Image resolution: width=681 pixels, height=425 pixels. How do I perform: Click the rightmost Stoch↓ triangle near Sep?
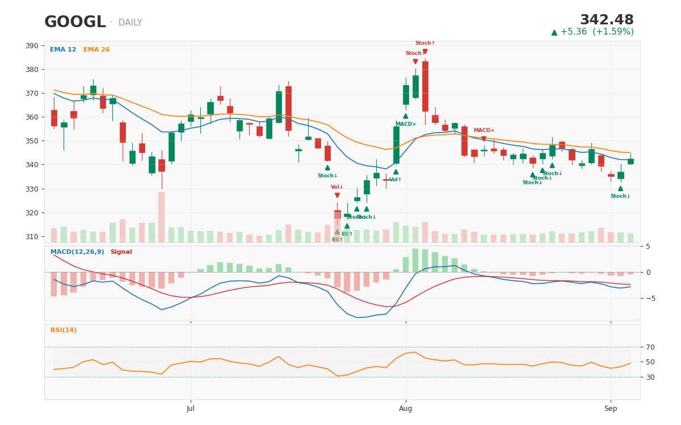coord(620,188)
